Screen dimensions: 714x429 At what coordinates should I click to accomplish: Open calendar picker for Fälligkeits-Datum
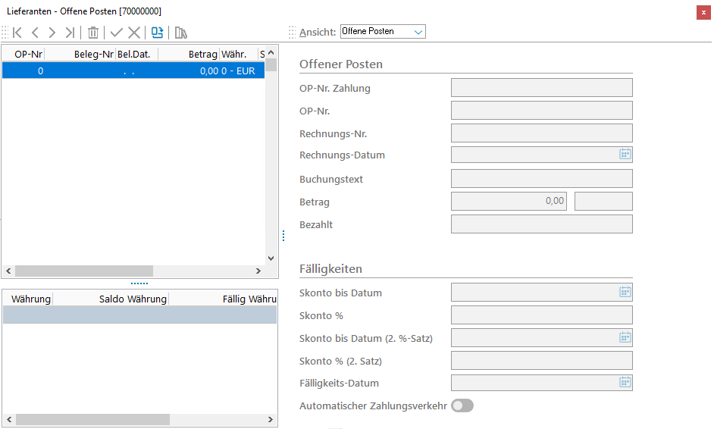(625, 383)
